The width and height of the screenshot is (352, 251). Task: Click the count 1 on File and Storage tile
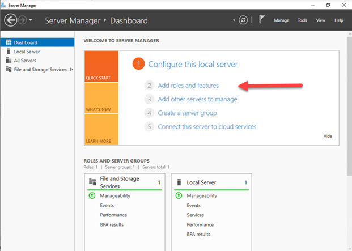pos(159,182)
